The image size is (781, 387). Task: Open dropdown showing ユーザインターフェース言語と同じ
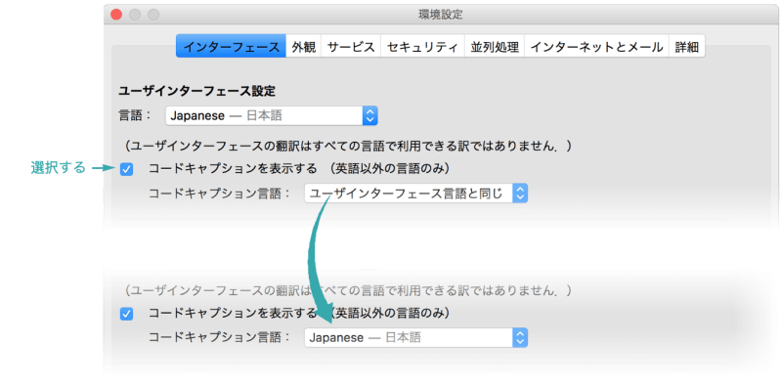415,193
